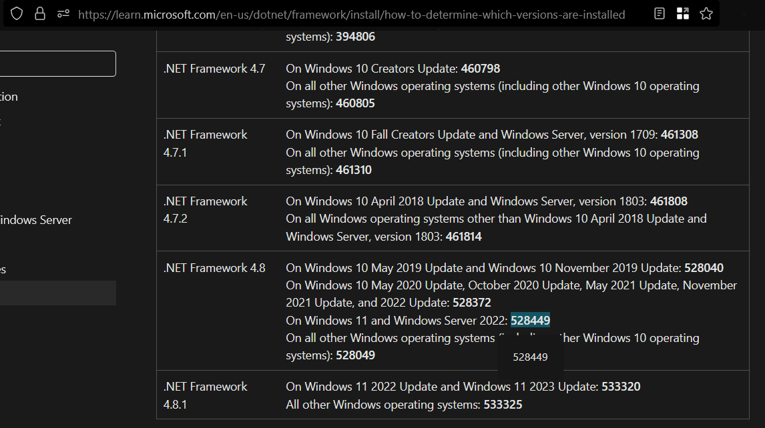Click release value 528040 in 4.8 row

pyautogui.click(x=704, y=268)
